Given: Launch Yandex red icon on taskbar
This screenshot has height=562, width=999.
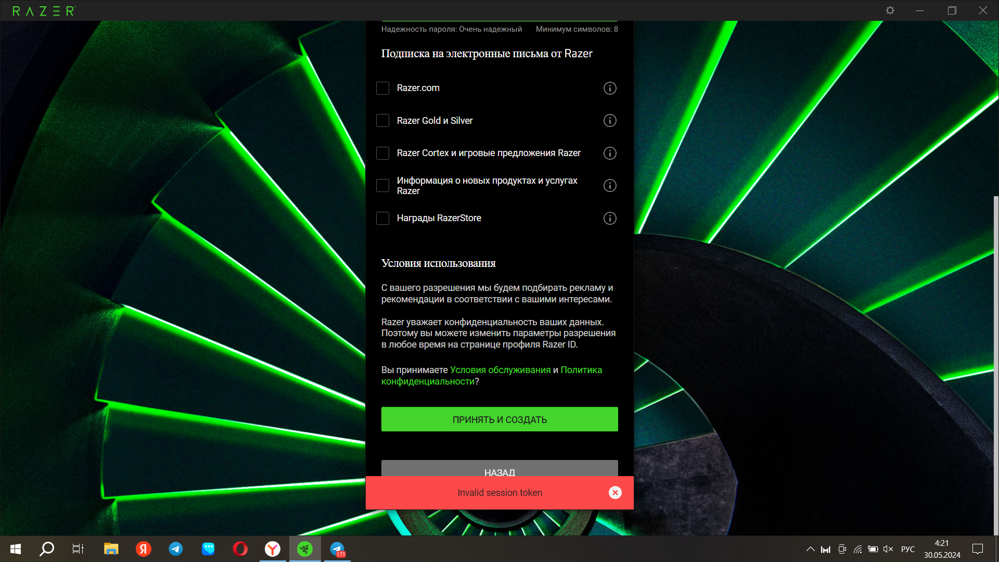Looking at the screenshot, I should tap(144, 549).
